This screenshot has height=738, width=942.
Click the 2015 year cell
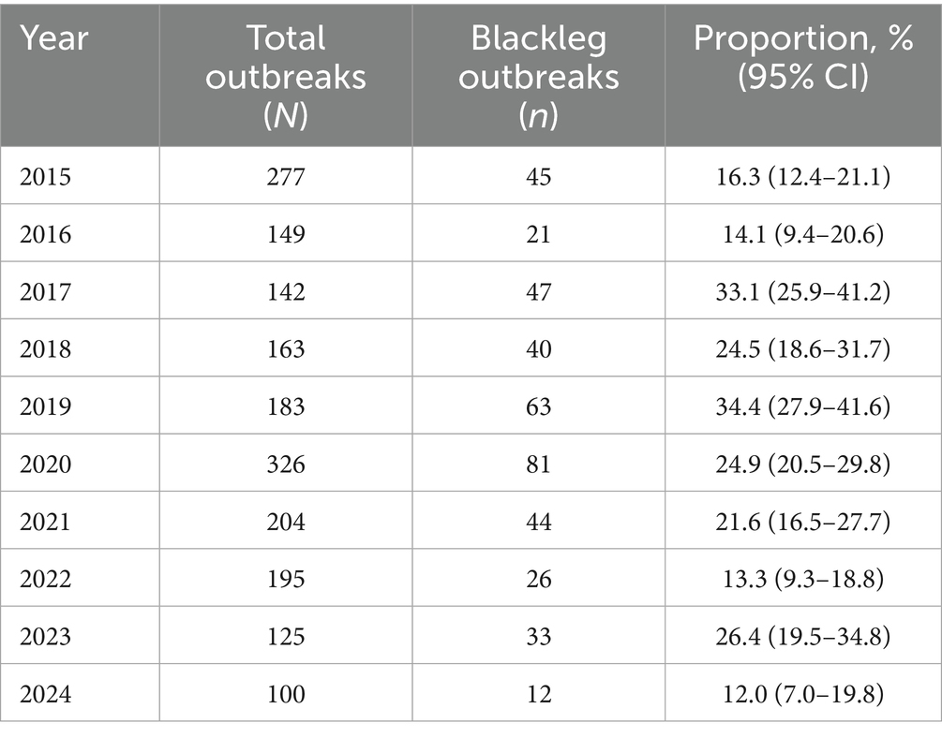(44, 176)
